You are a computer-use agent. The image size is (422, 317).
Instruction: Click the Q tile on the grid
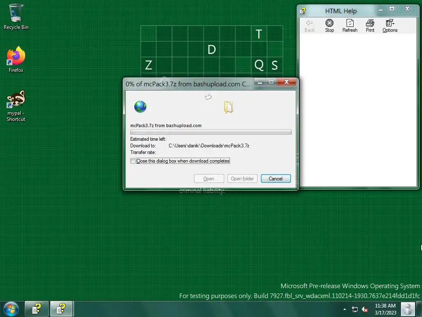(259, 65)
